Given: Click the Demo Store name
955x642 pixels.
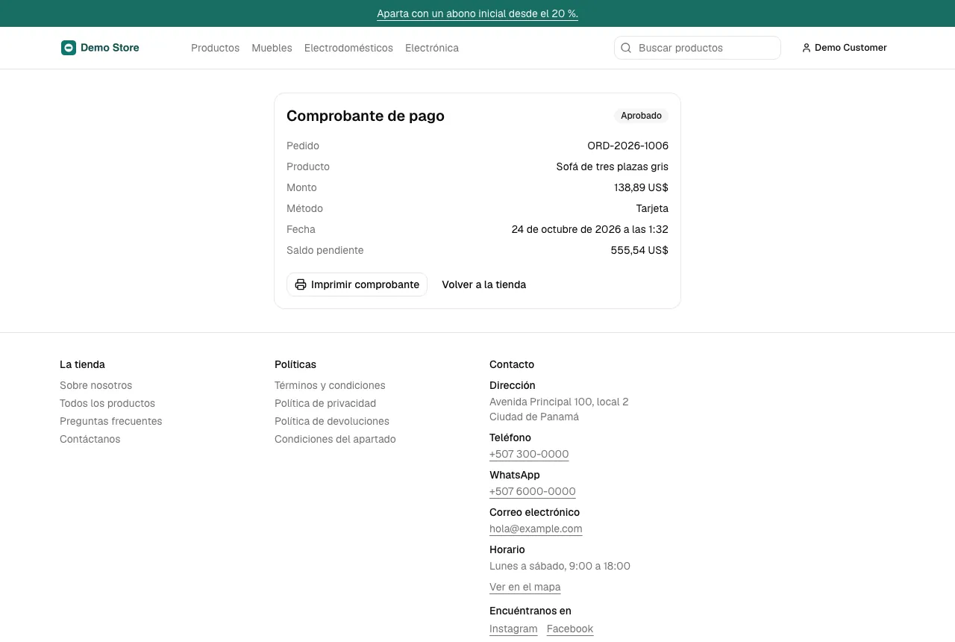Looking at the screenshot, I should click(110, 48).
